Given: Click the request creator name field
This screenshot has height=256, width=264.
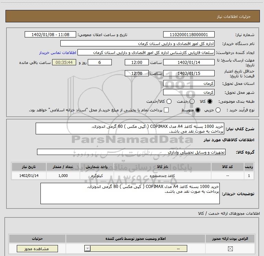Looking at the screenshot, I should [146, 53].
